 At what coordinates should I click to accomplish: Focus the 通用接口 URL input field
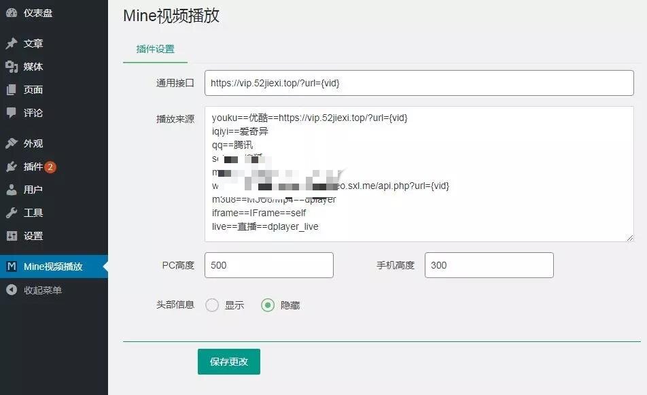point(419,83)
